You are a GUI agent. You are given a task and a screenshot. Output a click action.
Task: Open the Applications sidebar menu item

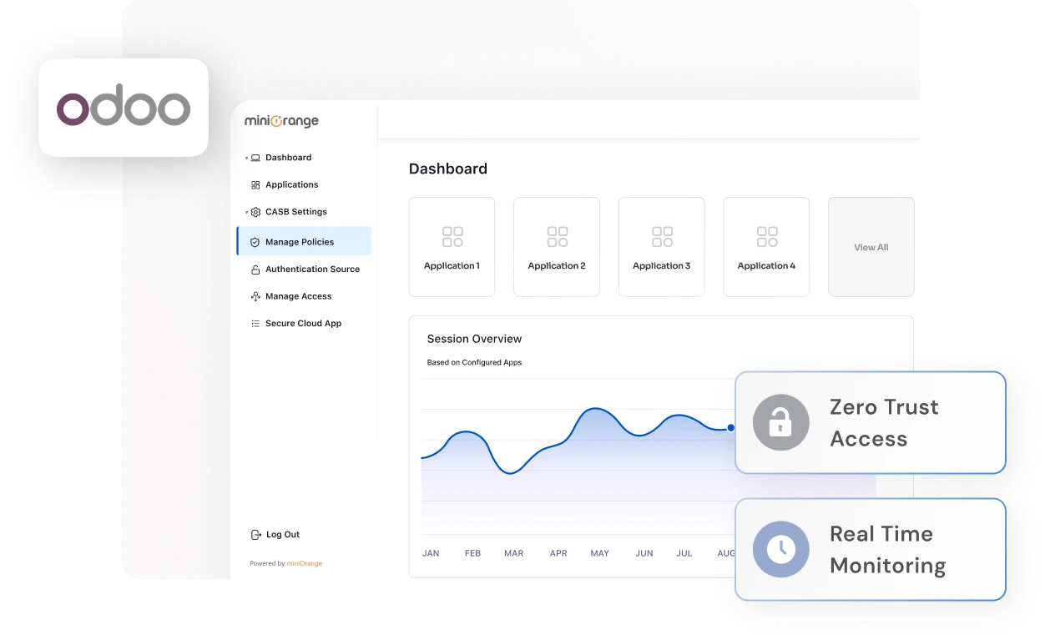pos(291,184)
